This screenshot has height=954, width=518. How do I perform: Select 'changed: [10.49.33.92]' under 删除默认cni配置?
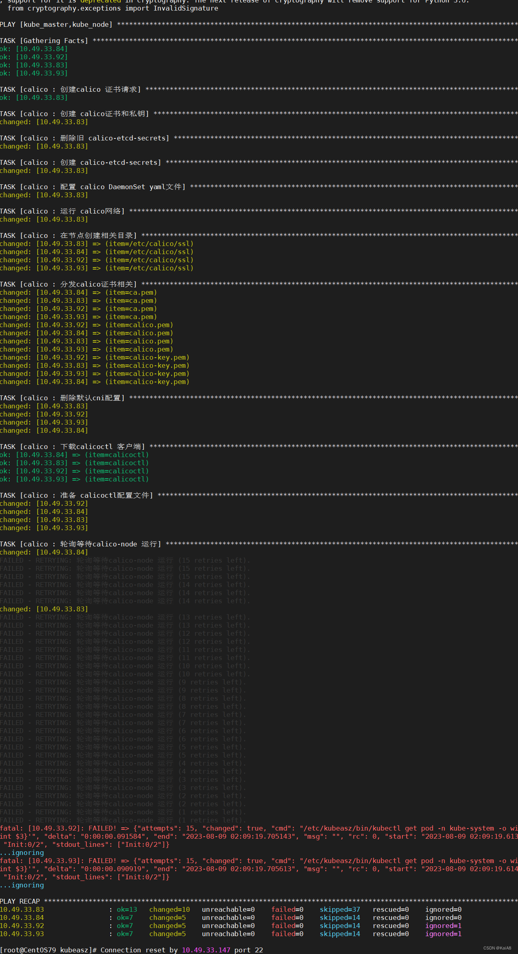pos(44,414)
